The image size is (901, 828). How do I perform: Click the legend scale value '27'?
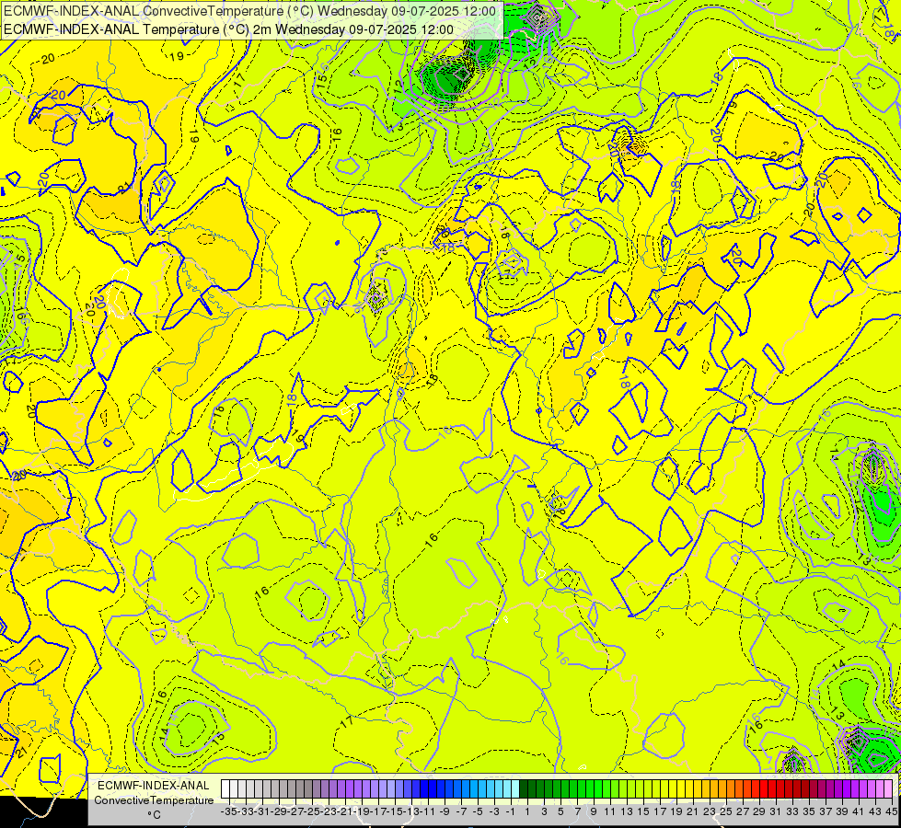744,811
